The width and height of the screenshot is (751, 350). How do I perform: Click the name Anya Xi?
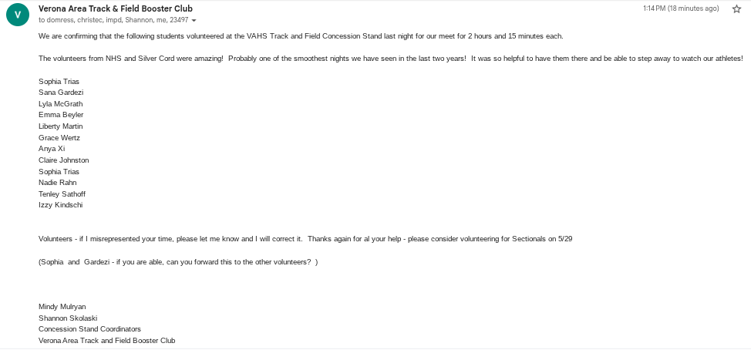(52, 149)
